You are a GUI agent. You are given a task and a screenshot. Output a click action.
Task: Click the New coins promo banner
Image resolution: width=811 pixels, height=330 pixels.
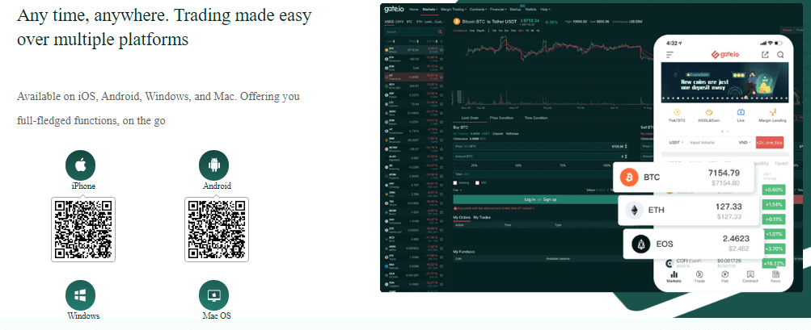pyautogui.click(x=724, y=81)
